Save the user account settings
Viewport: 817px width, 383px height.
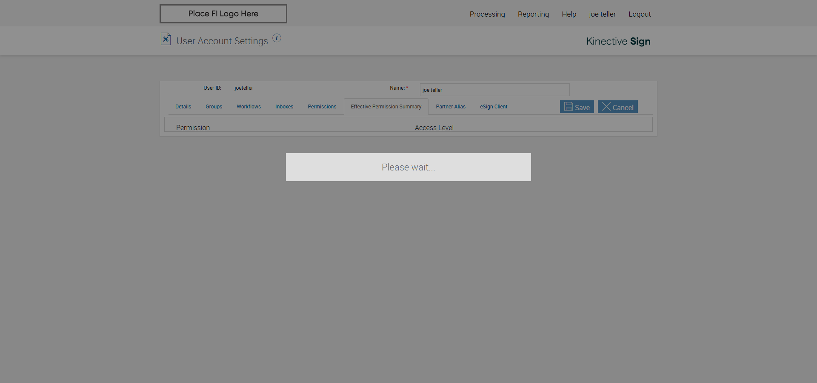577,107
